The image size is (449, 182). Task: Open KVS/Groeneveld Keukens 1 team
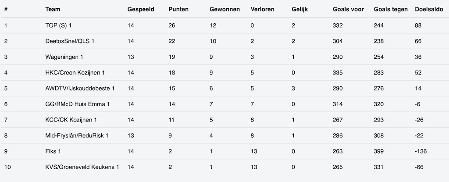(82, 167)
